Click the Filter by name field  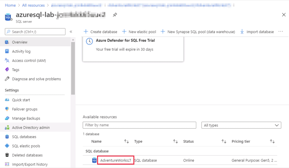tap(139, 125)
